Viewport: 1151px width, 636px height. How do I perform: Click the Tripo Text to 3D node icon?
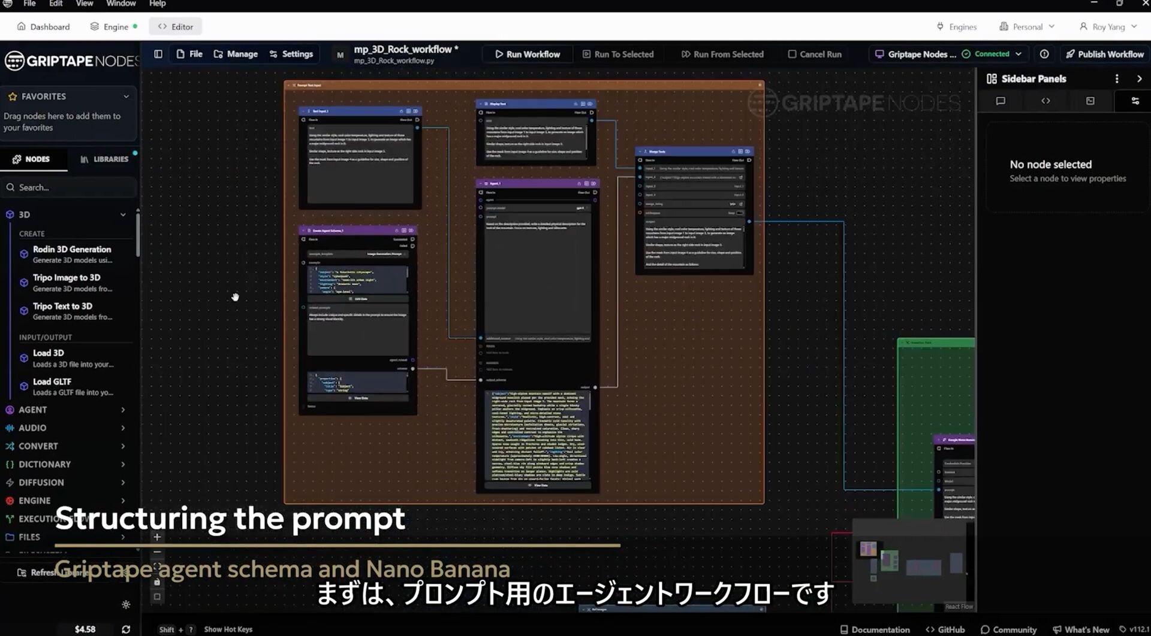pos(24,311)
